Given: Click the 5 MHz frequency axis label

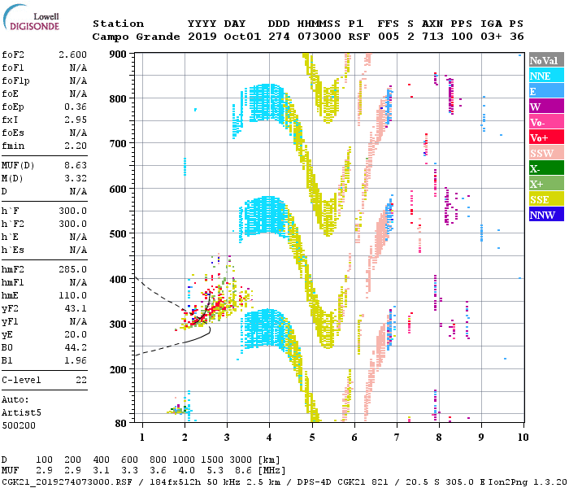Looking at the screenshot, I should 312,438.
